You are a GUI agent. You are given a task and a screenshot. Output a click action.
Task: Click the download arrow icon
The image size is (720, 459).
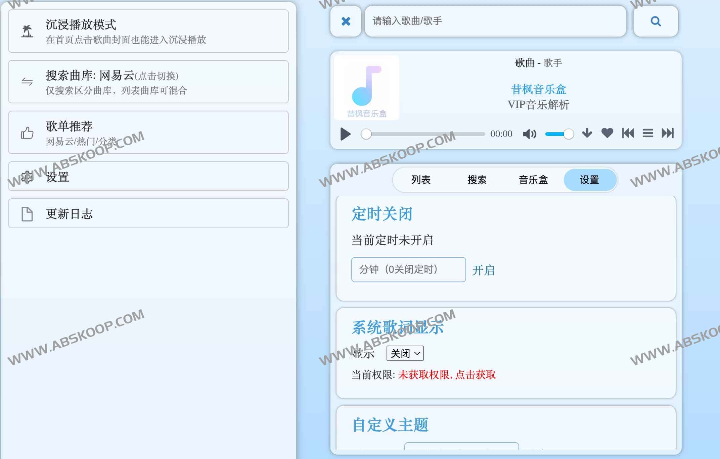587,133
